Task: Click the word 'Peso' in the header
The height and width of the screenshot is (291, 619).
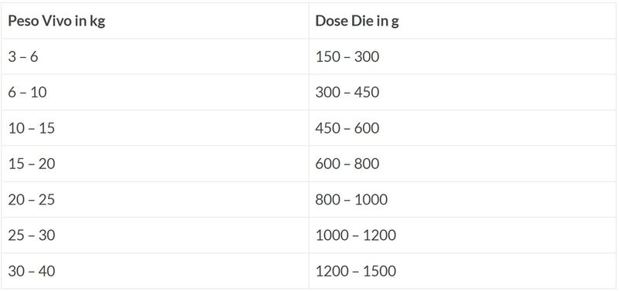Action: coord(19,21)
